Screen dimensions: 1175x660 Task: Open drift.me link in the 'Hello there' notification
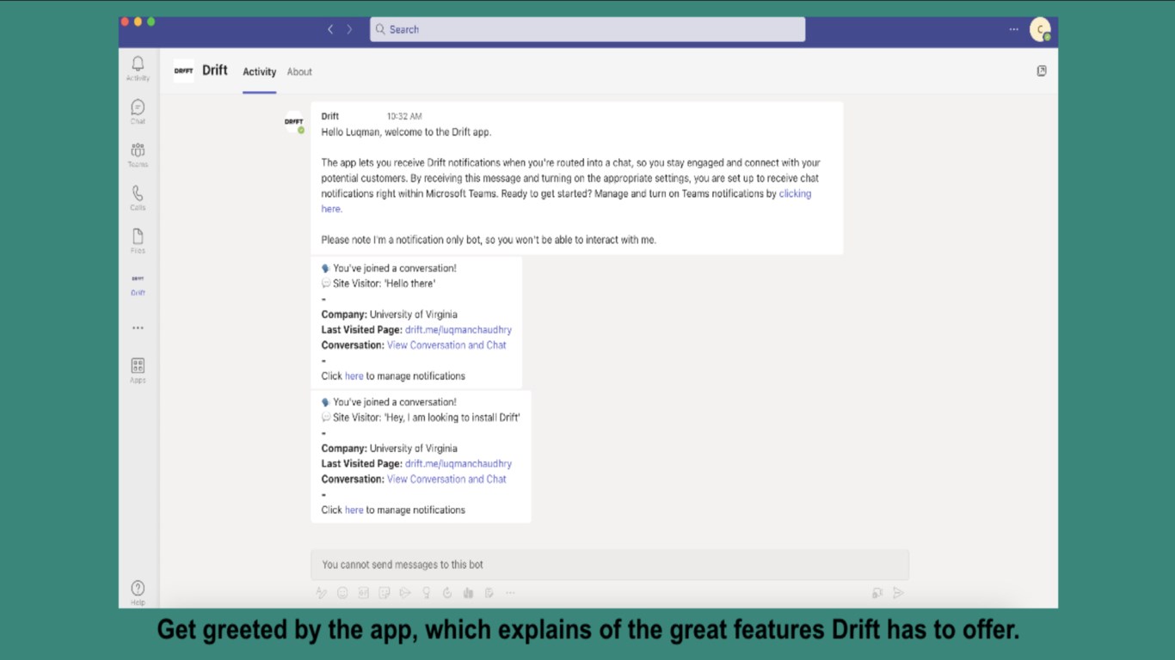click(x=458, y=330)
